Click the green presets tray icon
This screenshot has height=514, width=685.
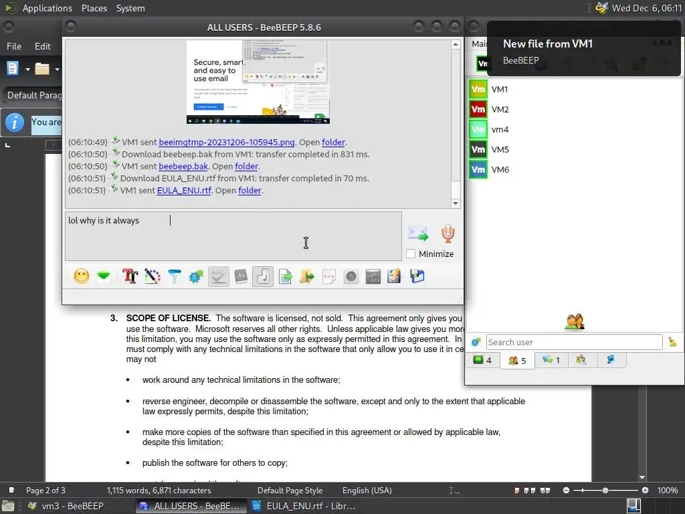click(x=104, y=276)
